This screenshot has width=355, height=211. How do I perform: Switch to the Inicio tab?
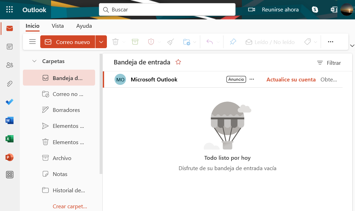(x=32, y=26)
